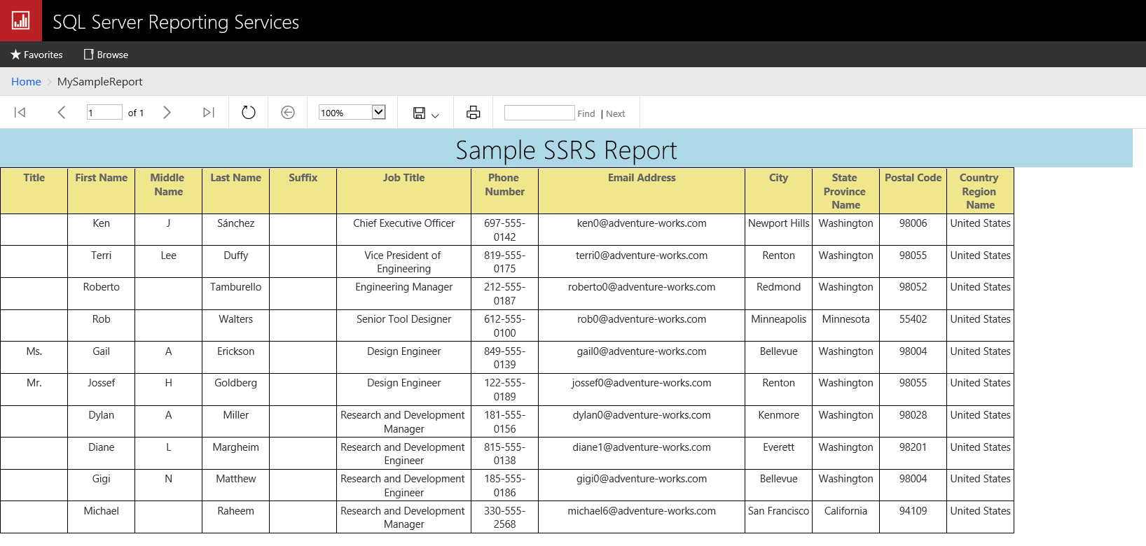Screen dimensions: 1146x546
Task: Click the back to parent report icon
Action: click(x=288, y=113)
